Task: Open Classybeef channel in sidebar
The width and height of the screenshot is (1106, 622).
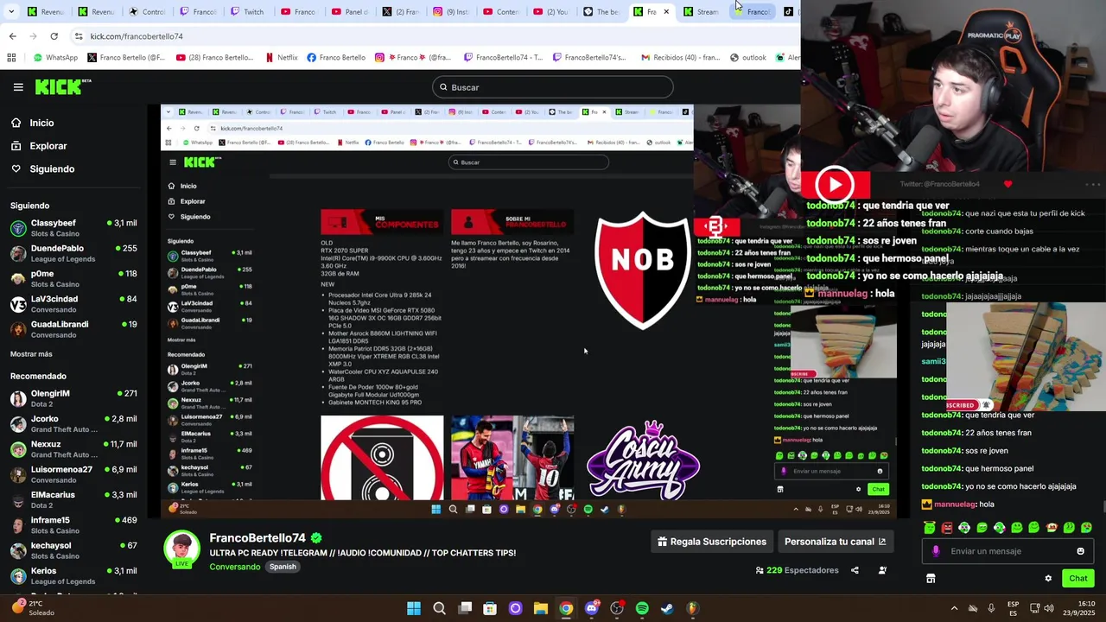Action: 73,228
